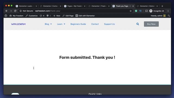Screen dimensions: 174x98
Task: Click the updates icon showing 4
Action: pos(42,16)
